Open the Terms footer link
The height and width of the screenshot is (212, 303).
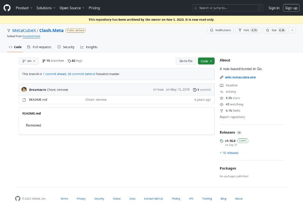point(64,198)
